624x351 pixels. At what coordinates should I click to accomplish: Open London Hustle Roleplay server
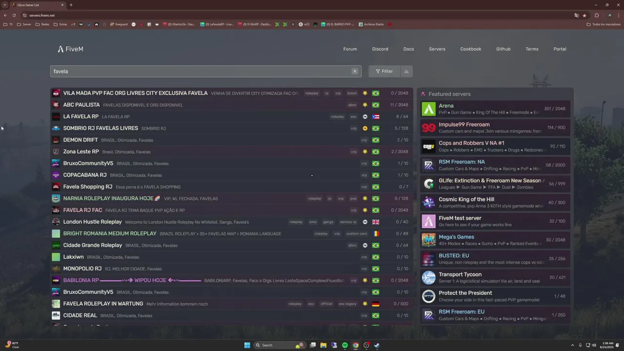point(232,222)
